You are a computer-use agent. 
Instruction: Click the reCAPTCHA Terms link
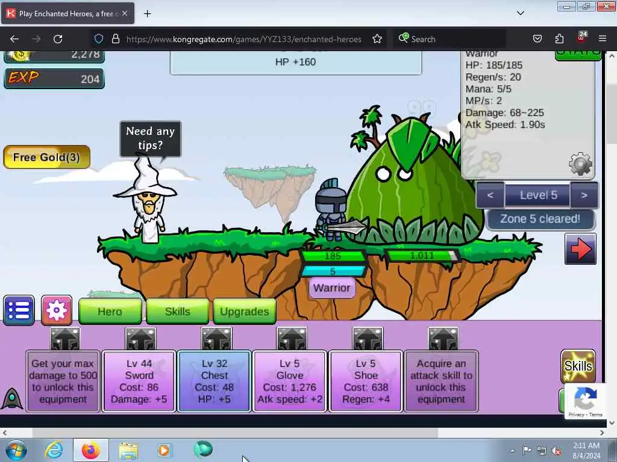click(596, 414)
